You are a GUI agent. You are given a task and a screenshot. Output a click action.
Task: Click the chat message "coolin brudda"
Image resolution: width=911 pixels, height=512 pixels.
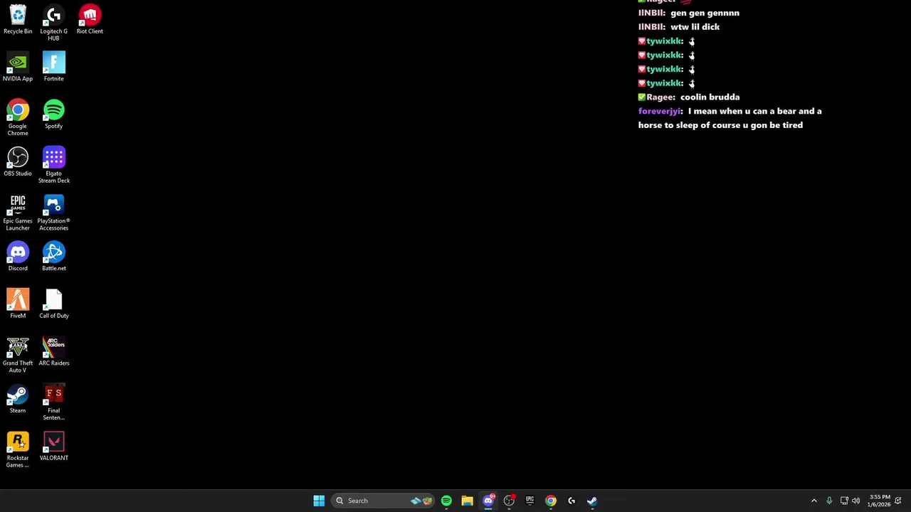click(710, 97)
